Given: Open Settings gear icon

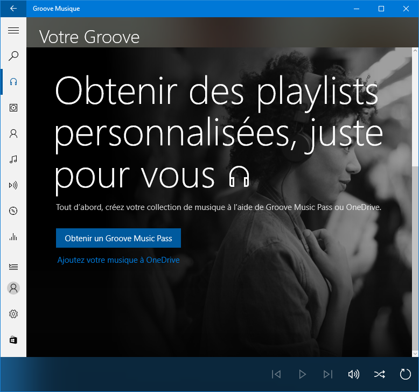Looking at the screenshot, I should pyautogui.click(x=13, y=314).
